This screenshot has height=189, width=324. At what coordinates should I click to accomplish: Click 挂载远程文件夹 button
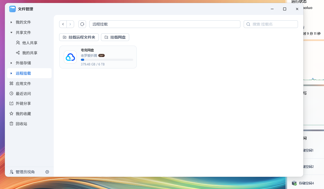[x=79, y=37]
